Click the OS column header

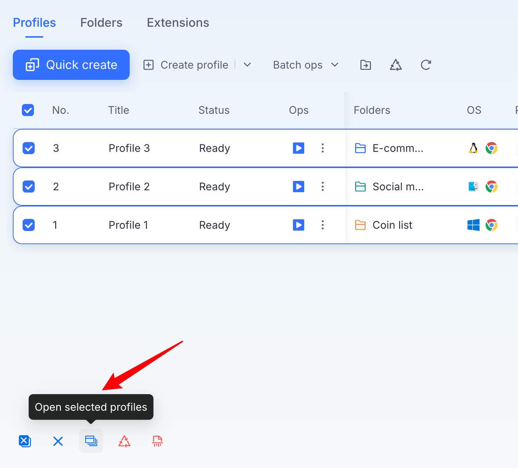[474, 110]
